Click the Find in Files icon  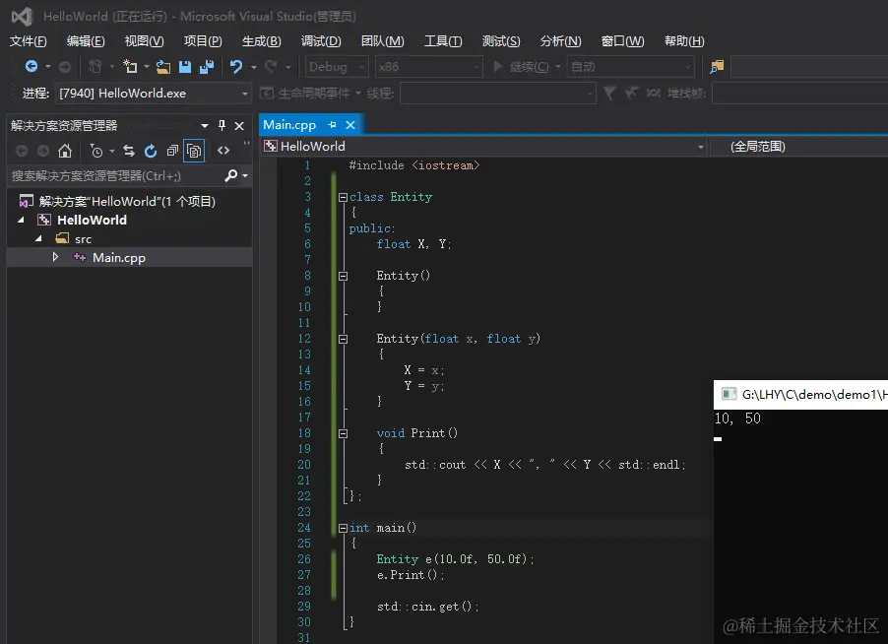tap(717, 67)
